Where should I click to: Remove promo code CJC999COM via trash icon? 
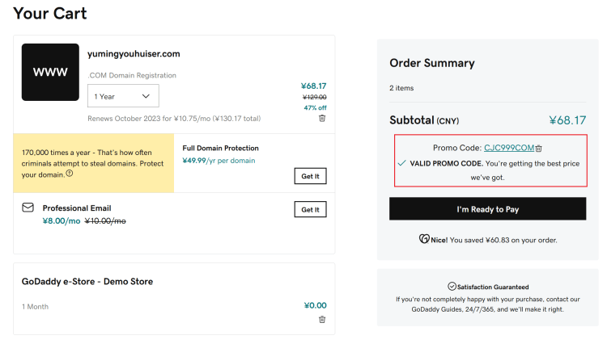538,149
